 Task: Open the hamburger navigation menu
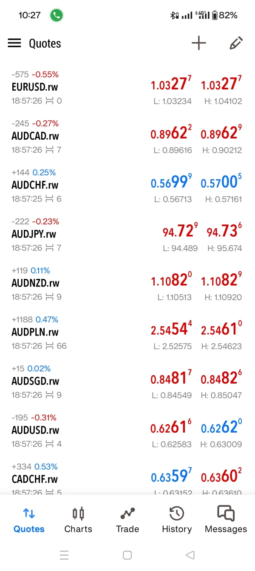click(x=14, y=43)
